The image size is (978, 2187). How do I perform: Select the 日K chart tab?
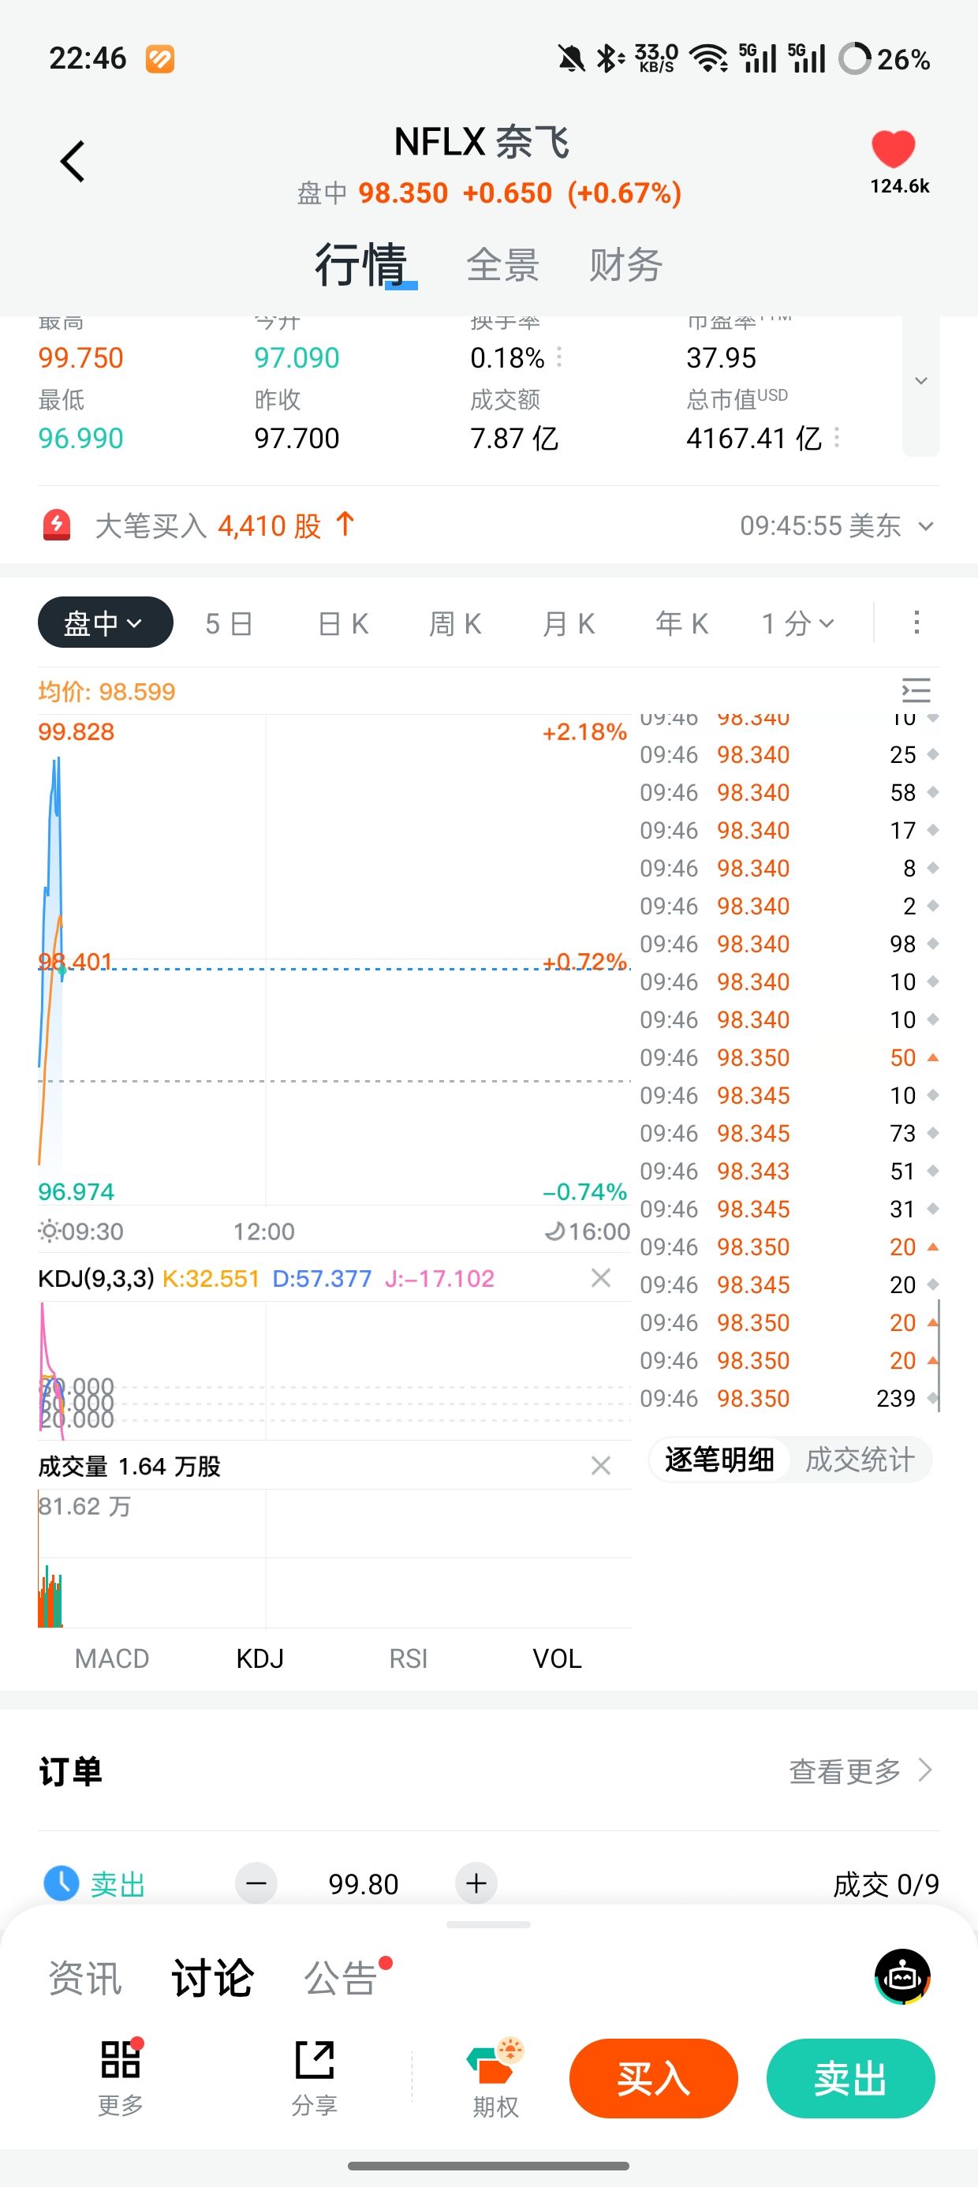342,623
